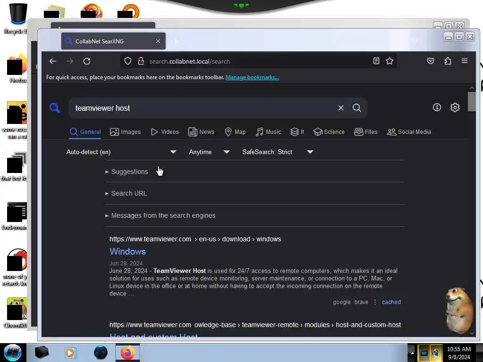
Task: Click the host-and-custom-host result URL
Action: (x=255, y=325)
